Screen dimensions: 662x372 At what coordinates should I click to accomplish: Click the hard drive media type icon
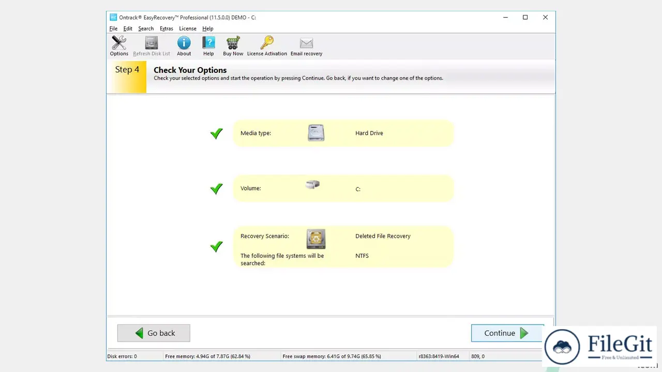coord(316,133)
